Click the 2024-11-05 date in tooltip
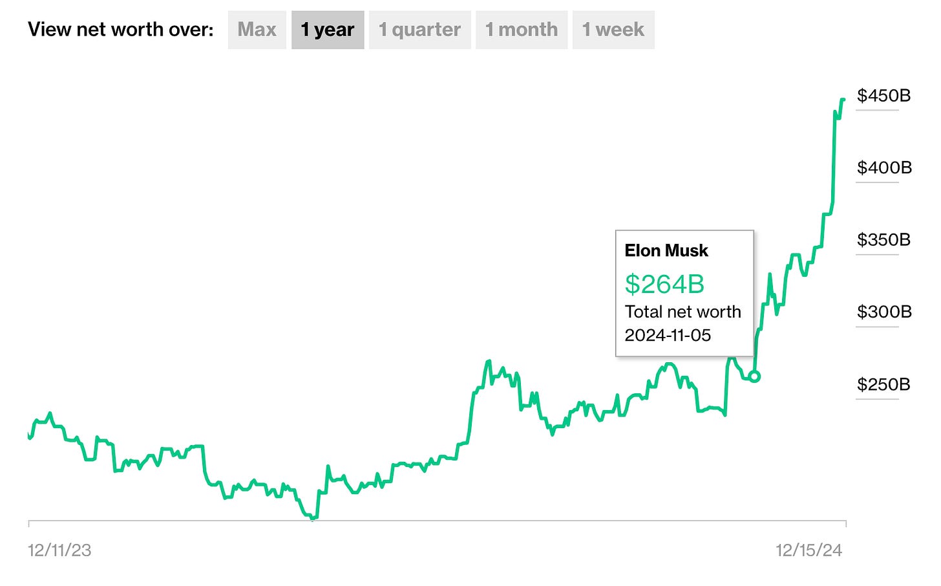 click(668, 335)
